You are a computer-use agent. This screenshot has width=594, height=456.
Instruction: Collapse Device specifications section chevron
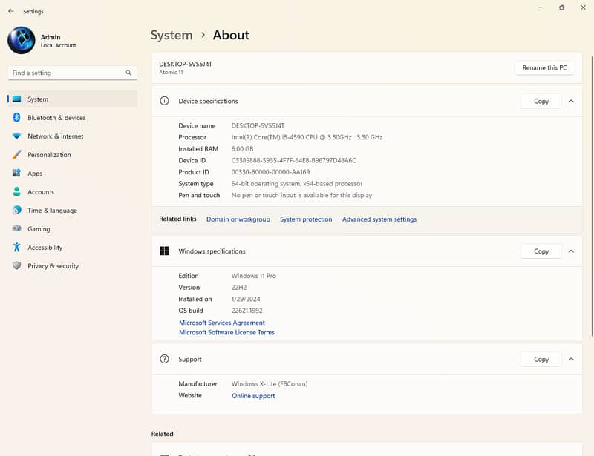571,101
